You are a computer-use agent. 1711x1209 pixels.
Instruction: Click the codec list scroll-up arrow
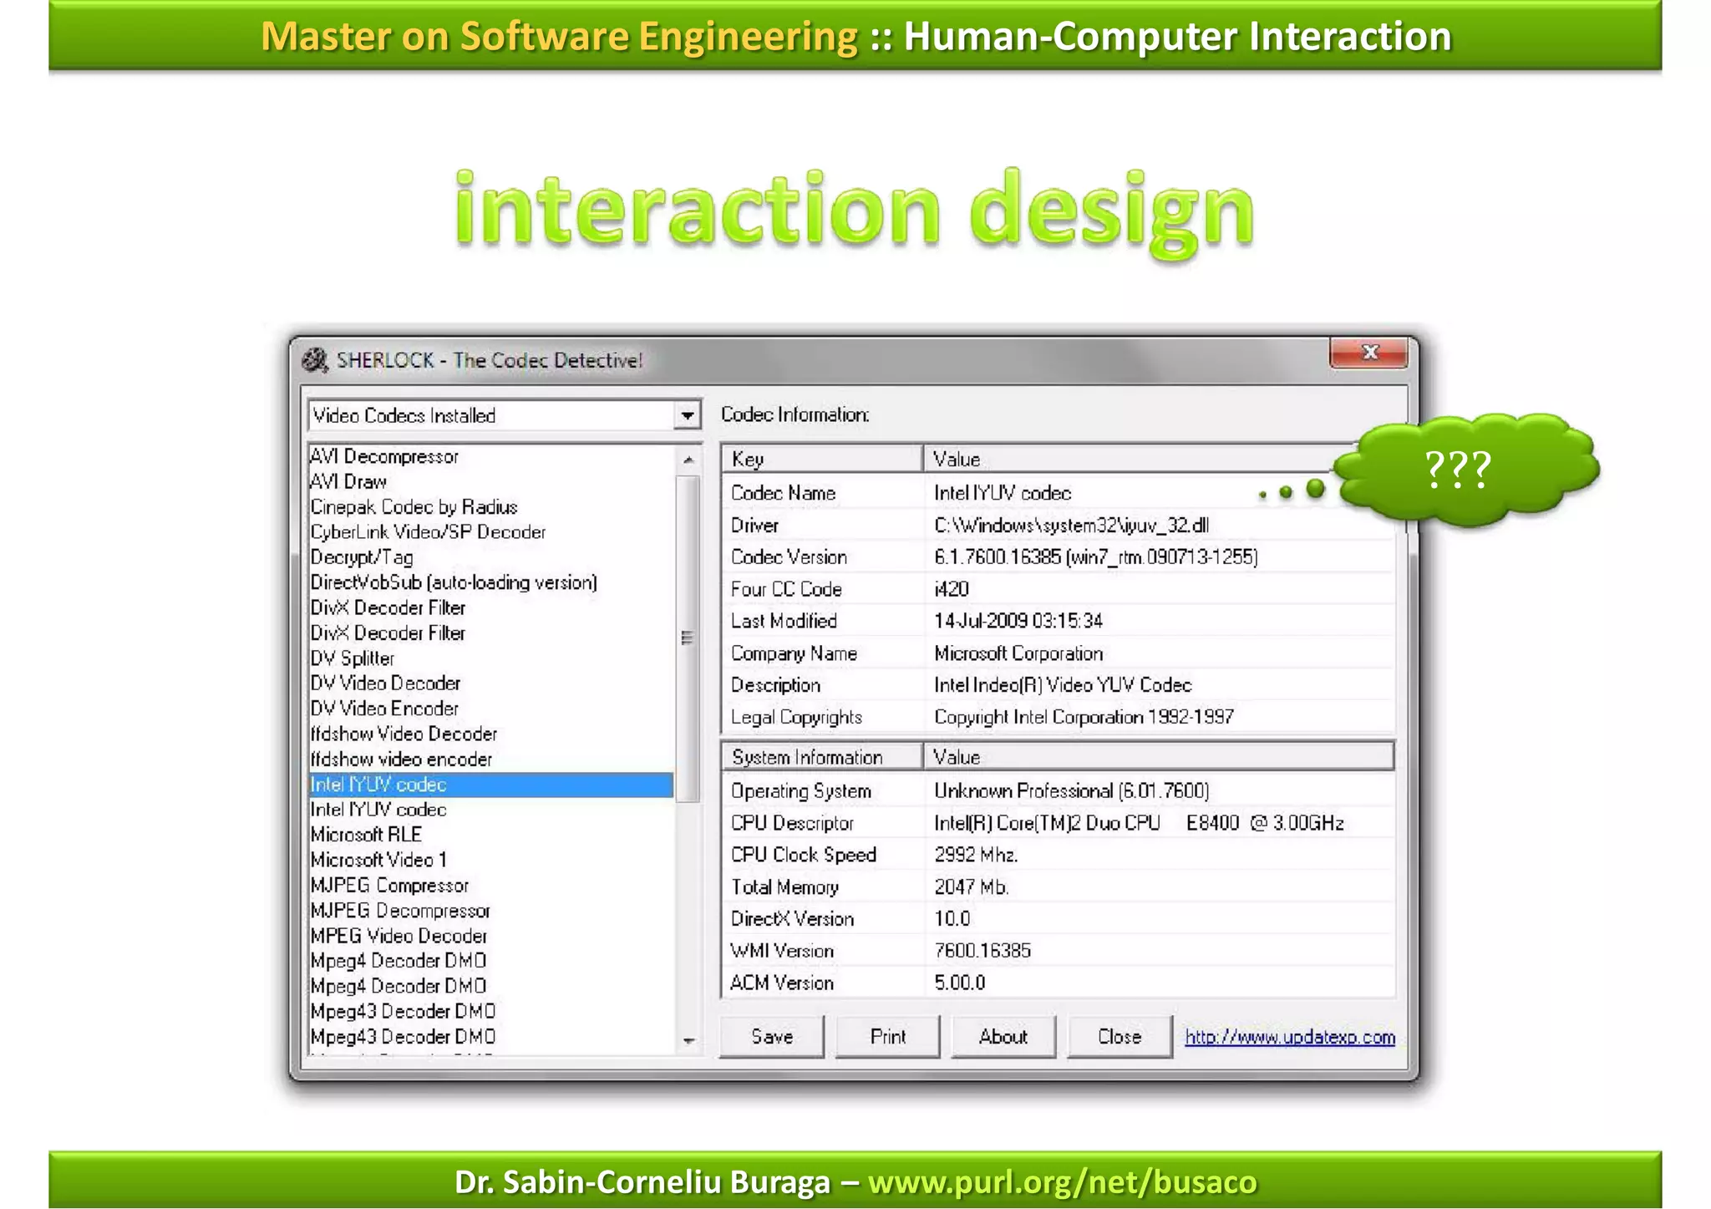tap(688, 460)
